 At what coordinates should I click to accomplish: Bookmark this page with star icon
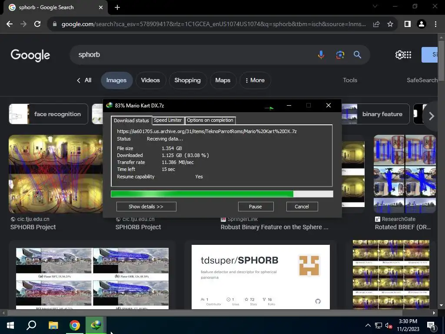[390, 24]
